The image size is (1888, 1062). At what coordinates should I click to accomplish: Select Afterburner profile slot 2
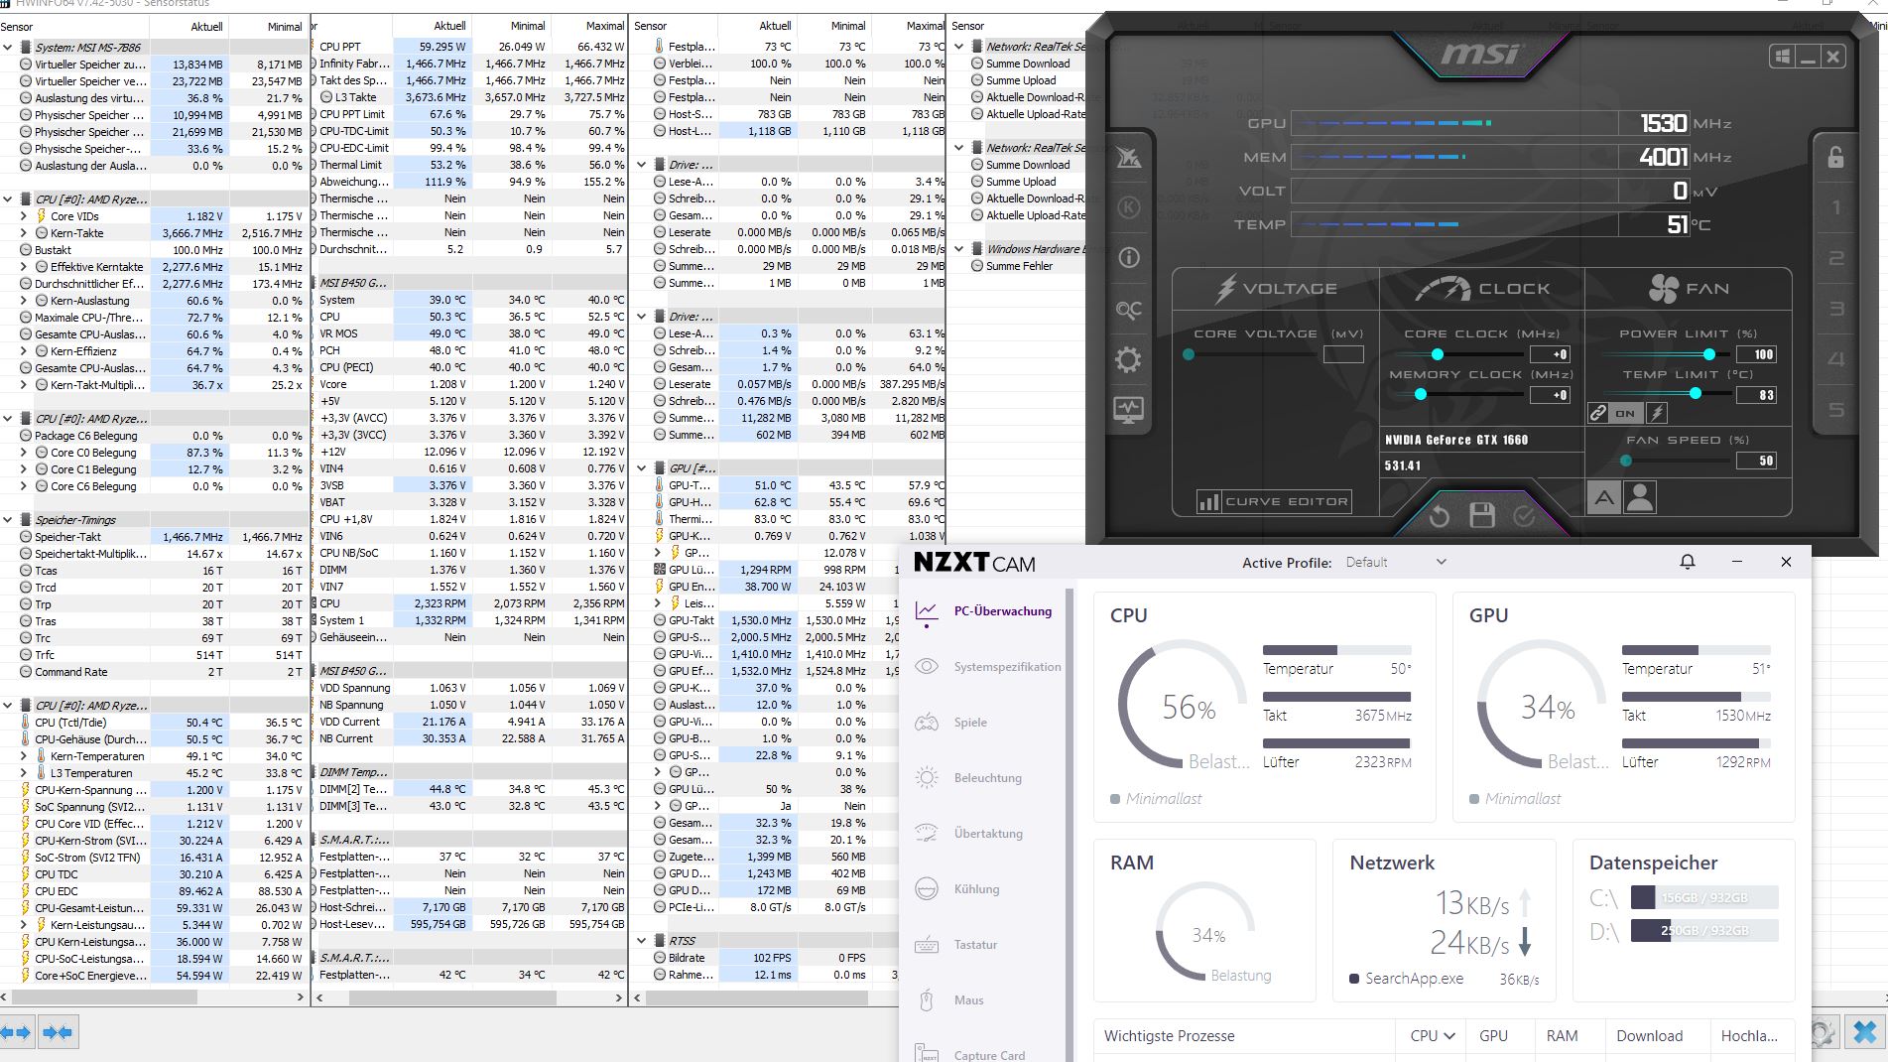click(x=1835, y=258)
